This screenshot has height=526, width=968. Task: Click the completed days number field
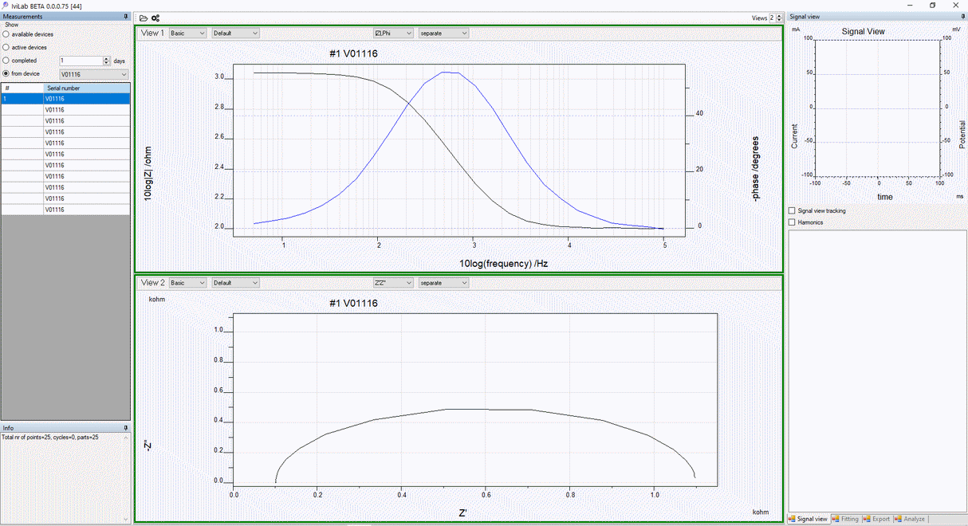(80, 61)
